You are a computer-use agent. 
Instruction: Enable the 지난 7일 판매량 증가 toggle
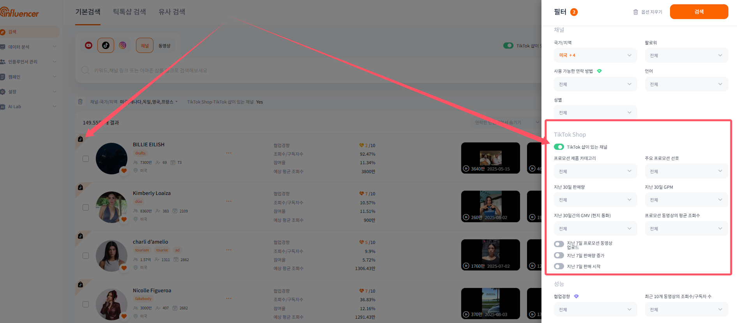[559, 256]
